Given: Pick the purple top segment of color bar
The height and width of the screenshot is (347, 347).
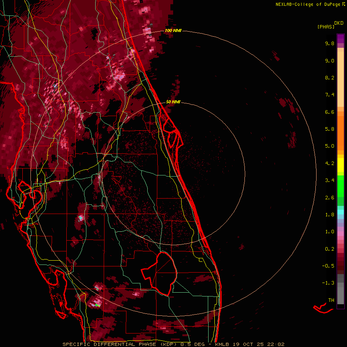Looking at the screenshot, I should click(x=340, y=39).
